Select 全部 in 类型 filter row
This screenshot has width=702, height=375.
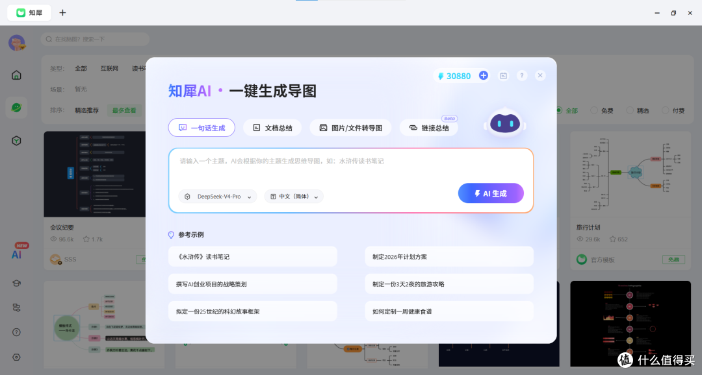[x=81, y=68]
